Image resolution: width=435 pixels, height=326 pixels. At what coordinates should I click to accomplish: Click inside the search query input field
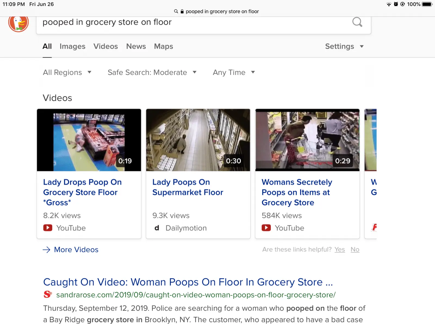pyautogui.click(x=190, y=22)
